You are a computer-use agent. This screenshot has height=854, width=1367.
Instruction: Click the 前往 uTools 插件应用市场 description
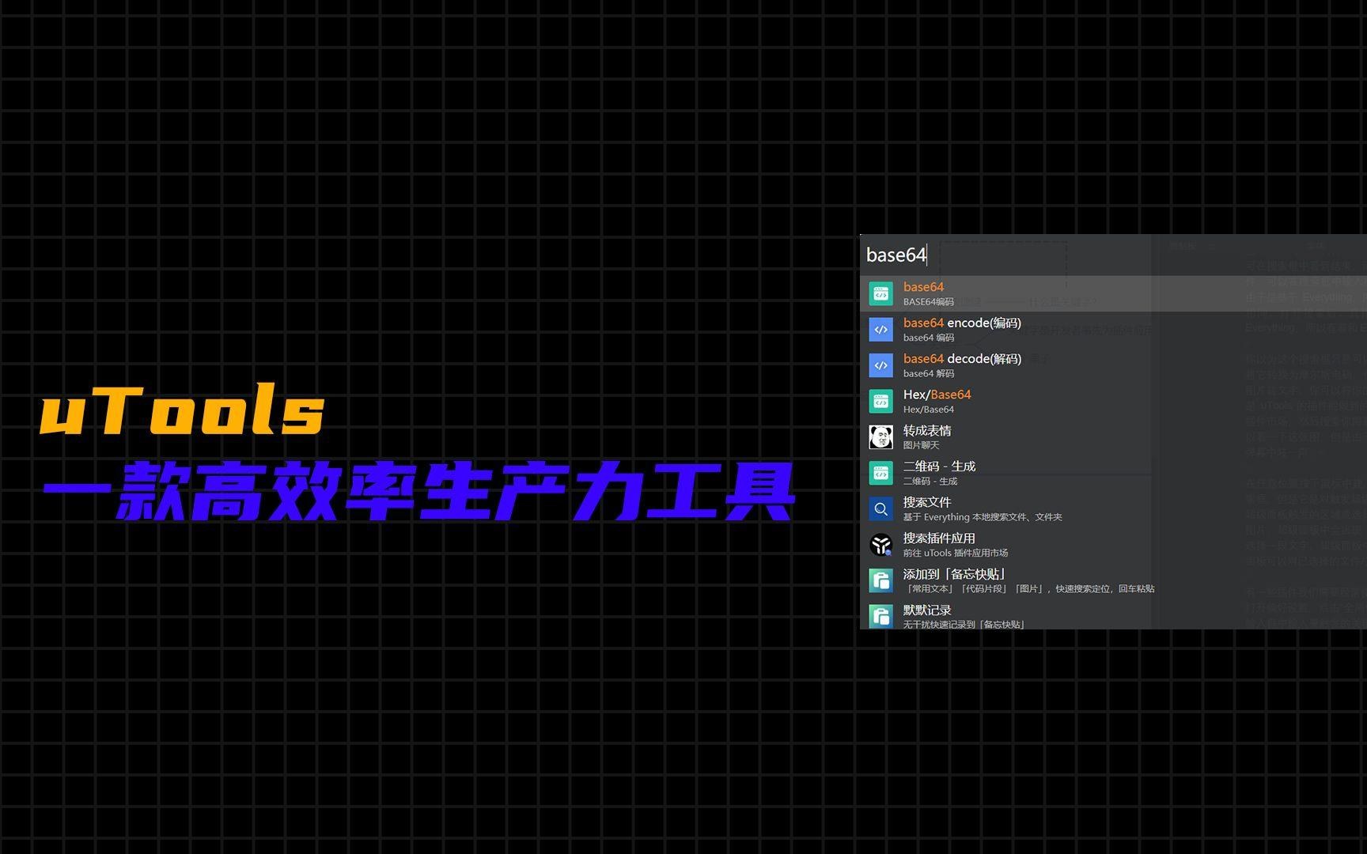coord(956,553)
